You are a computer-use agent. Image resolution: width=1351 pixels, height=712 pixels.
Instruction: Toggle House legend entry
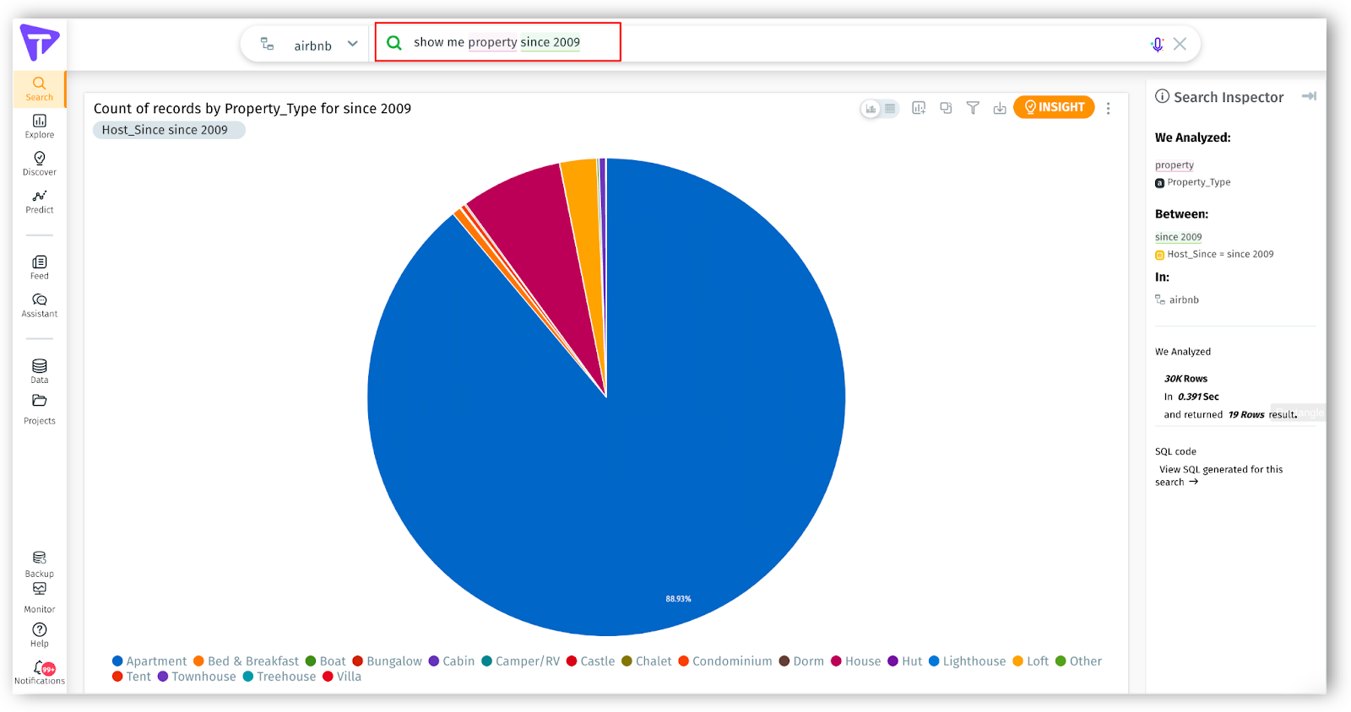tap(856, 661)
